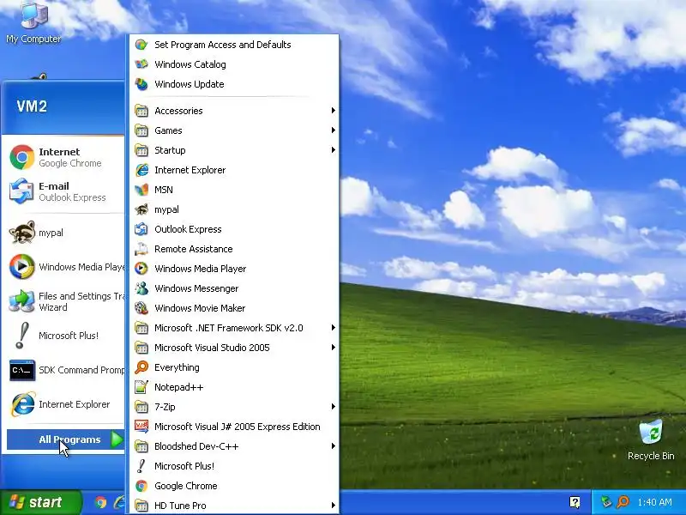The image size is (686, 515).
Task: Click the Start button
Action: tap(41, 502)
